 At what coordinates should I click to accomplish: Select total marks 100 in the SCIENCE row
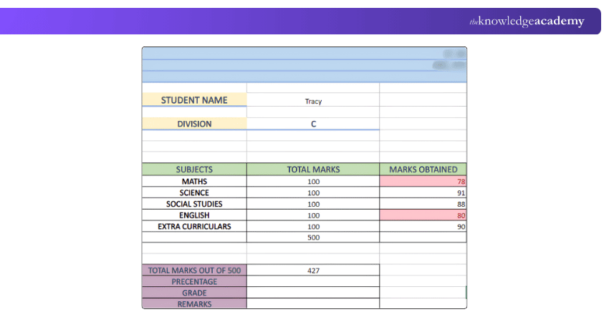pyautogui.click(x=313, y=192)
